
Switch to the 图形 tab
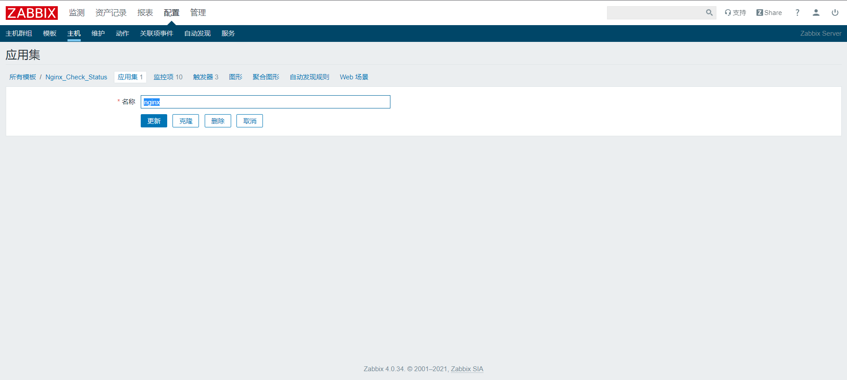pos(236,77)
